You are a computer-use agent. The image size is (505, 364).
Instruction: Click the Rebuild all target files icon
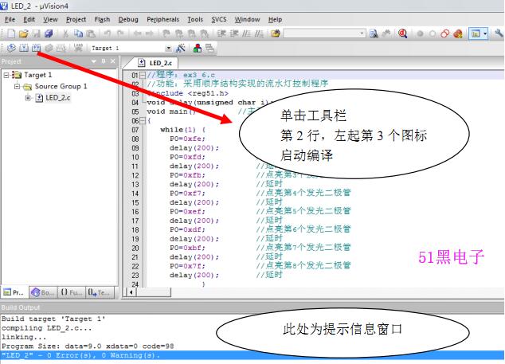(x=36, y=49)
